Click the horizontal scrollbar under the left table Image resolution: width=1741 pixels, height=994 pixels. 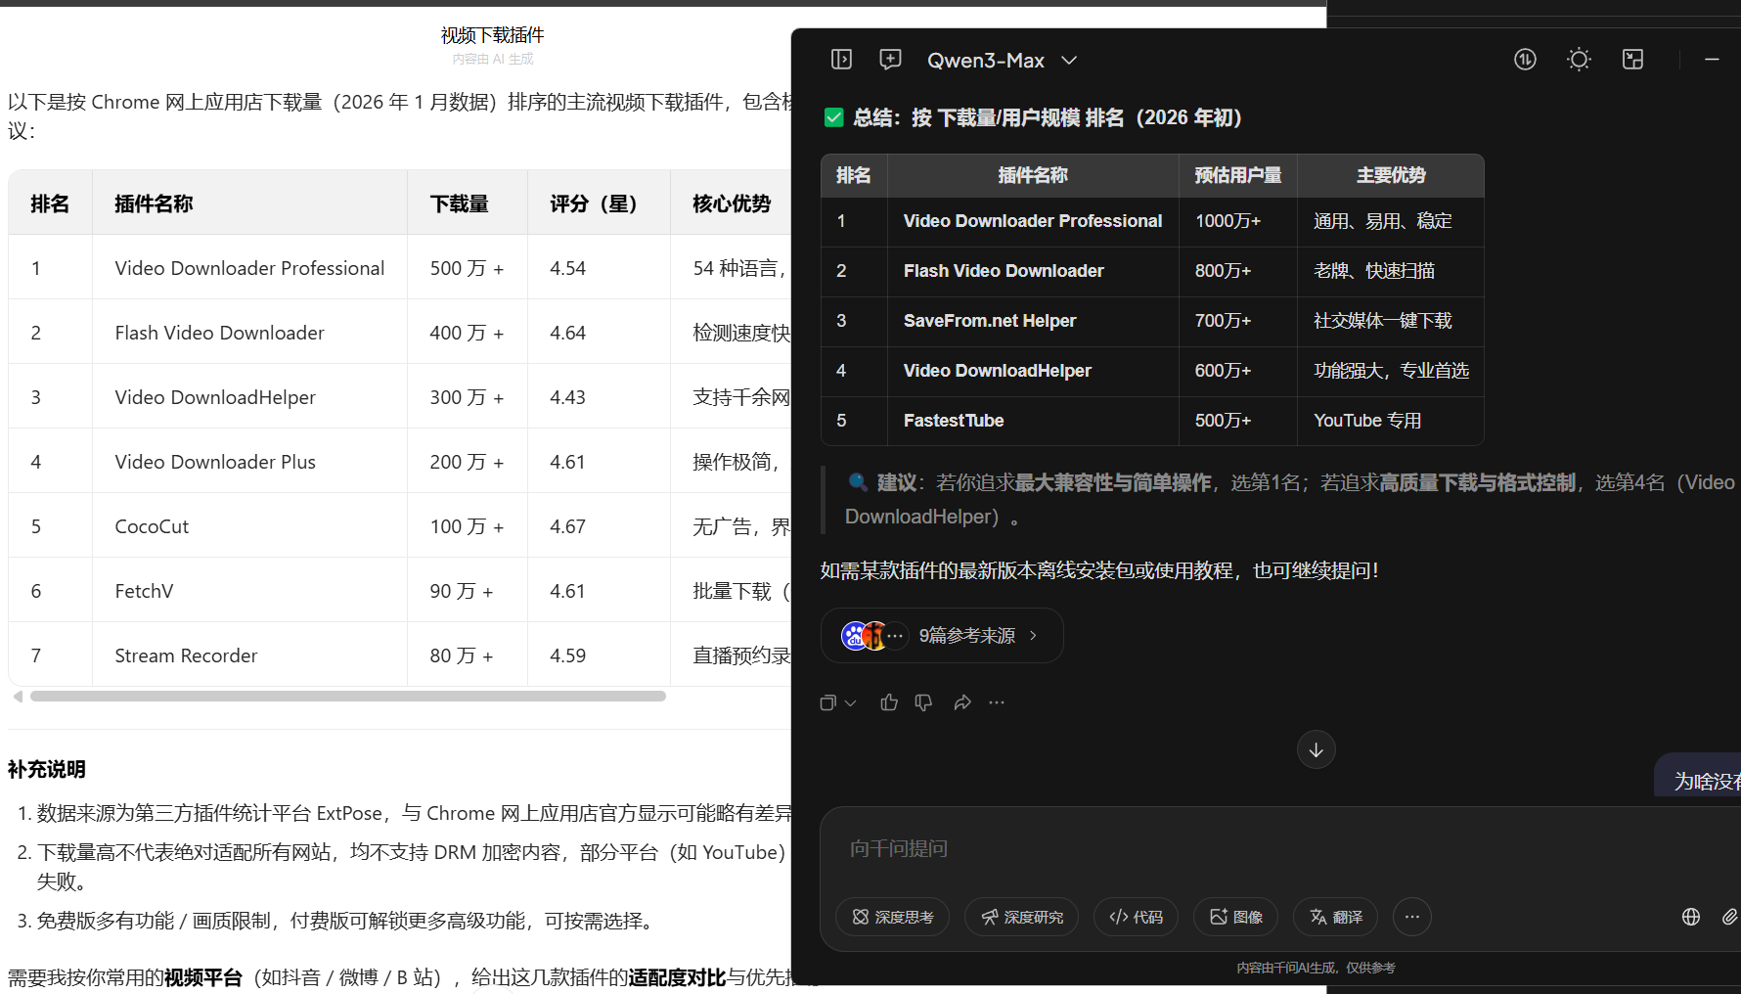348,697
